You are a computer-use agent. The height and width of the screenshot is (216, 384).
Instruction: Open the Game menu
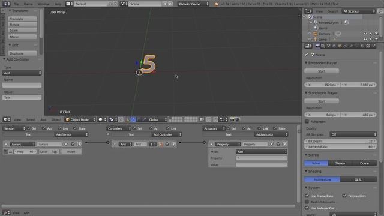pos(28,4)
